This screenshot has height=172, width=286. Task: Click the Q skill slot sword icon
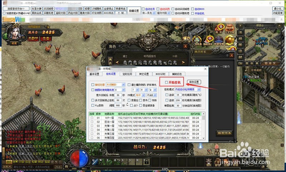tap(95, 162)
